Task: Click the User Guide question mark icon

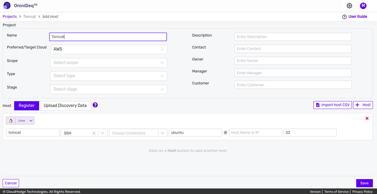Action: pos(344,17)
